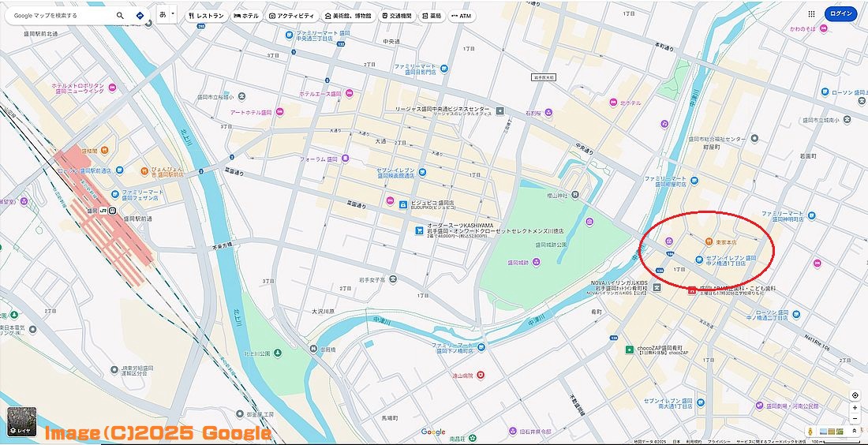The width and height of the screenshot is (868, 445).
Task: Expand imagery strip with double chevron
Action: tap(855, 431)
